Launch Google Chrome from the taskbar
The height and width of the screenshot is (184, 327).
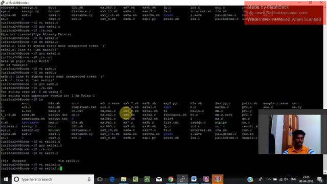[x=171, y=179]
